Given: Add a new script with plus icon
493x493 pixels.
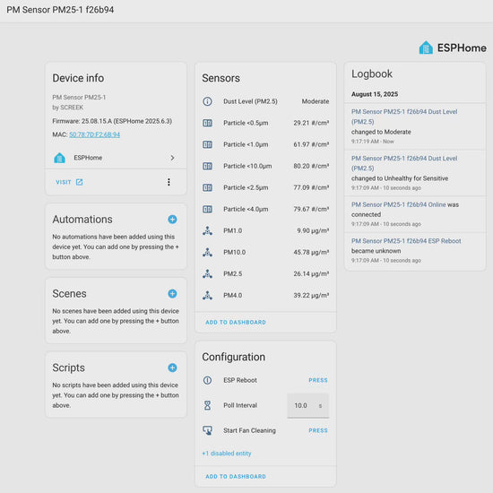Looking at the screenshot, I should click(172, 368).
